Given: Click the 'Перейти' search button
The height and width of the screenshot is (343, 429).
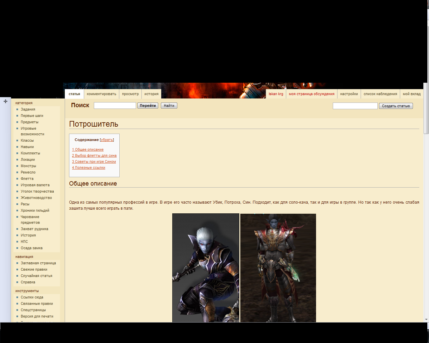Looking at the screenshot, I should click(x=148, y=106).
